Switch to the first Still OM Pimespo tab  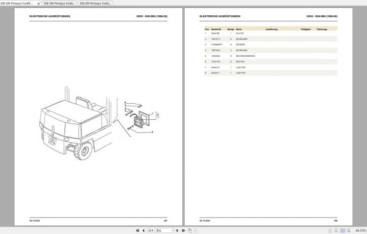pyautogui.click(x=17, y=3)
